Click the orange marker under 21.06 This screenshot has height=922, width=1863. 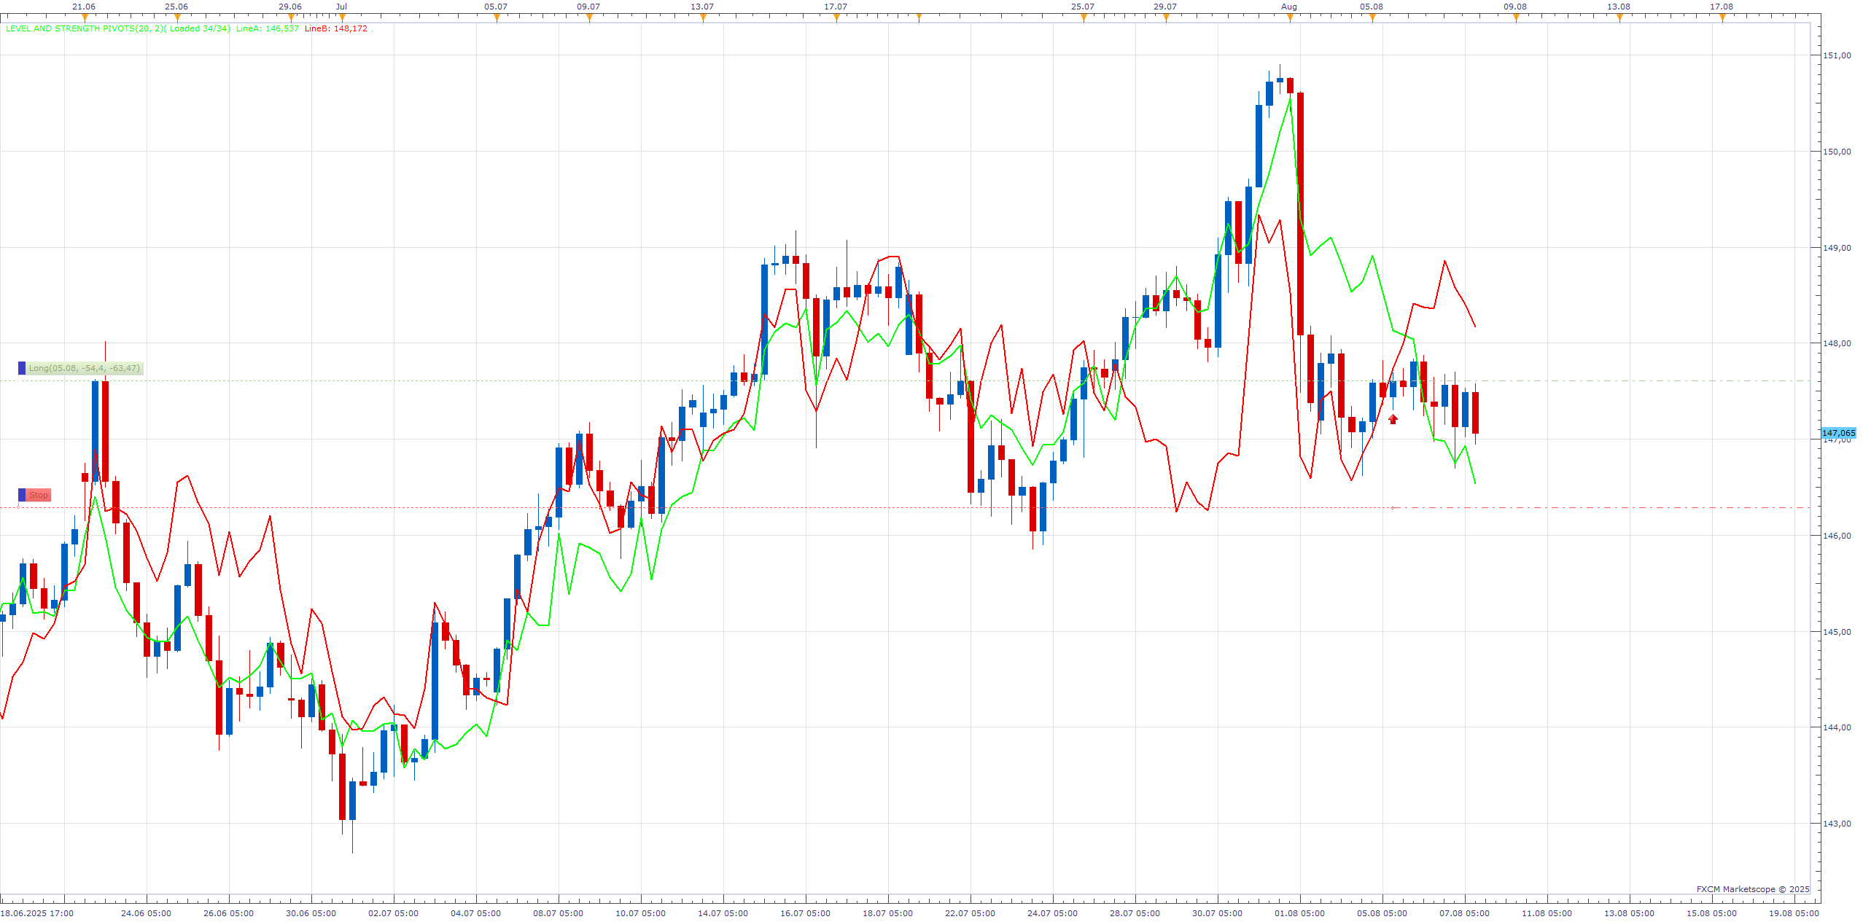point(85,17)
